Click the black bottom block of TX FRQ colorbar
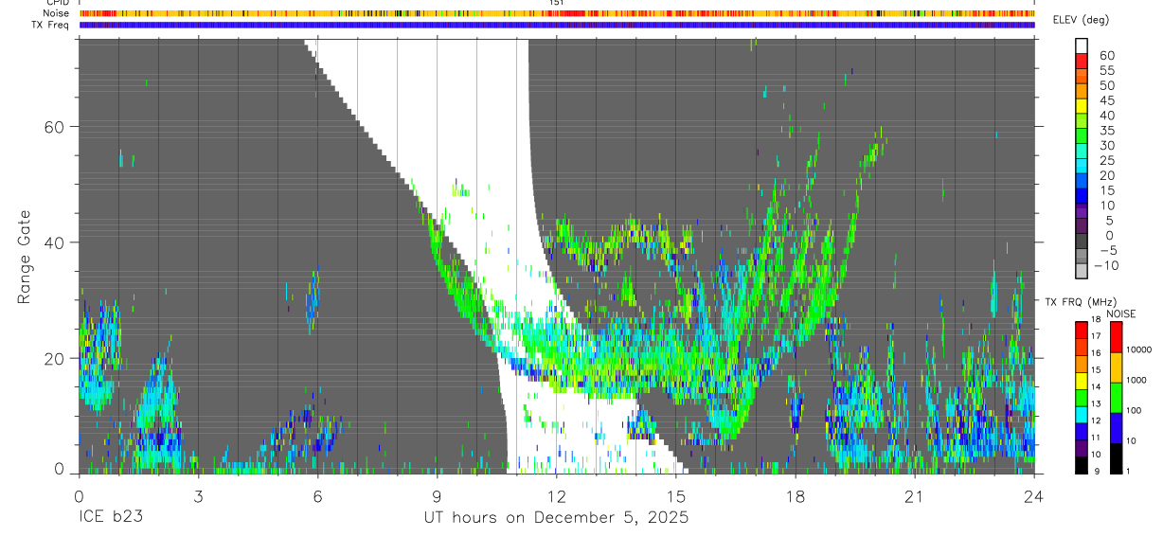 point(1082,465)
